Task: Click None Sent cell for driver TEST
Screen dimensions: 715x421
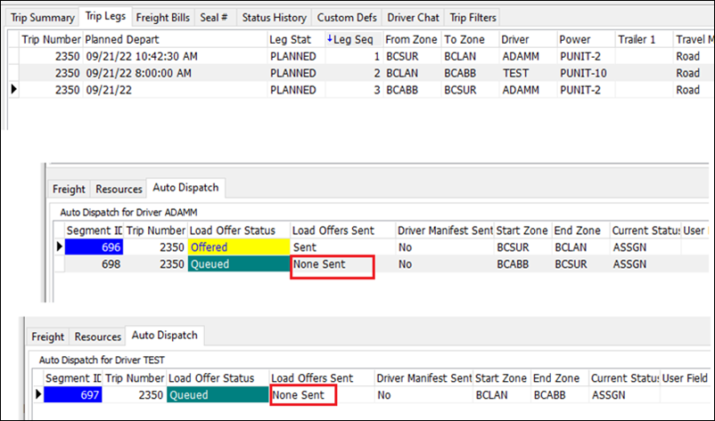Action: pyautogui.click(x=302, y=394)
